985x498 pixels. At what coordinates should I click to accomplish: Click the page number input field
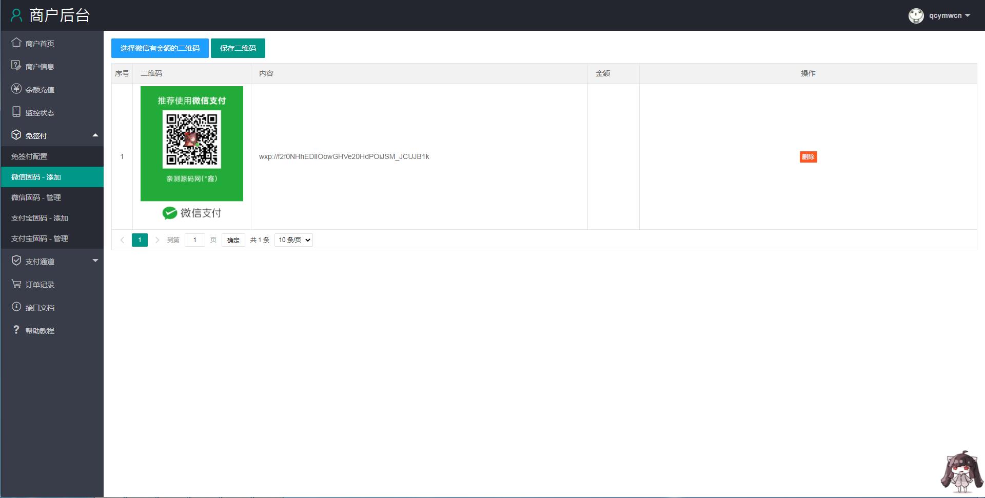click(x=195, y=240)
